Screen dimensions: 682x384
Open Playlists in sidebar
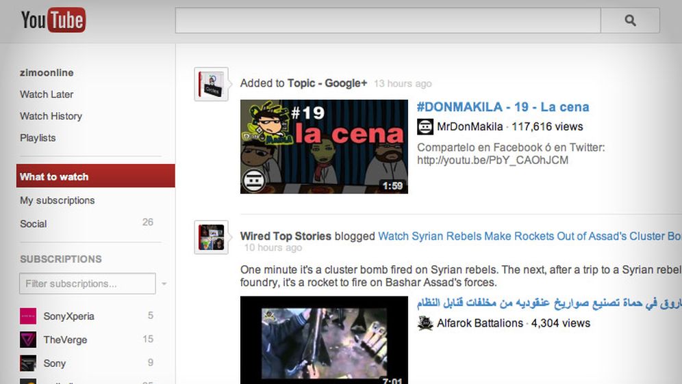point(38,137)
